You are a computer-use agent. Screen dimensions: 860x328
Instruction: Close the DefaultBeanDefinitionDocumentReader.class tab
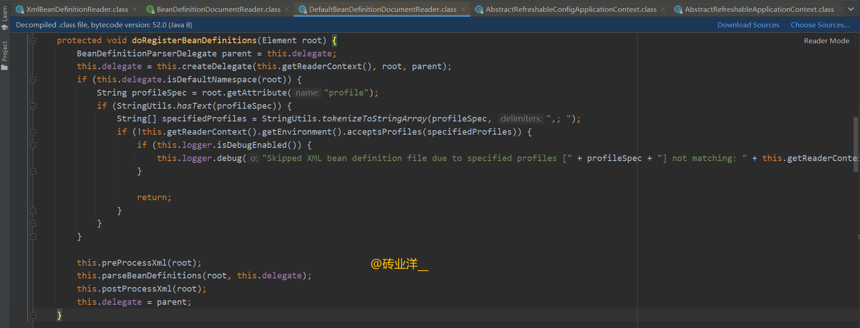click(x=463, y=9)
